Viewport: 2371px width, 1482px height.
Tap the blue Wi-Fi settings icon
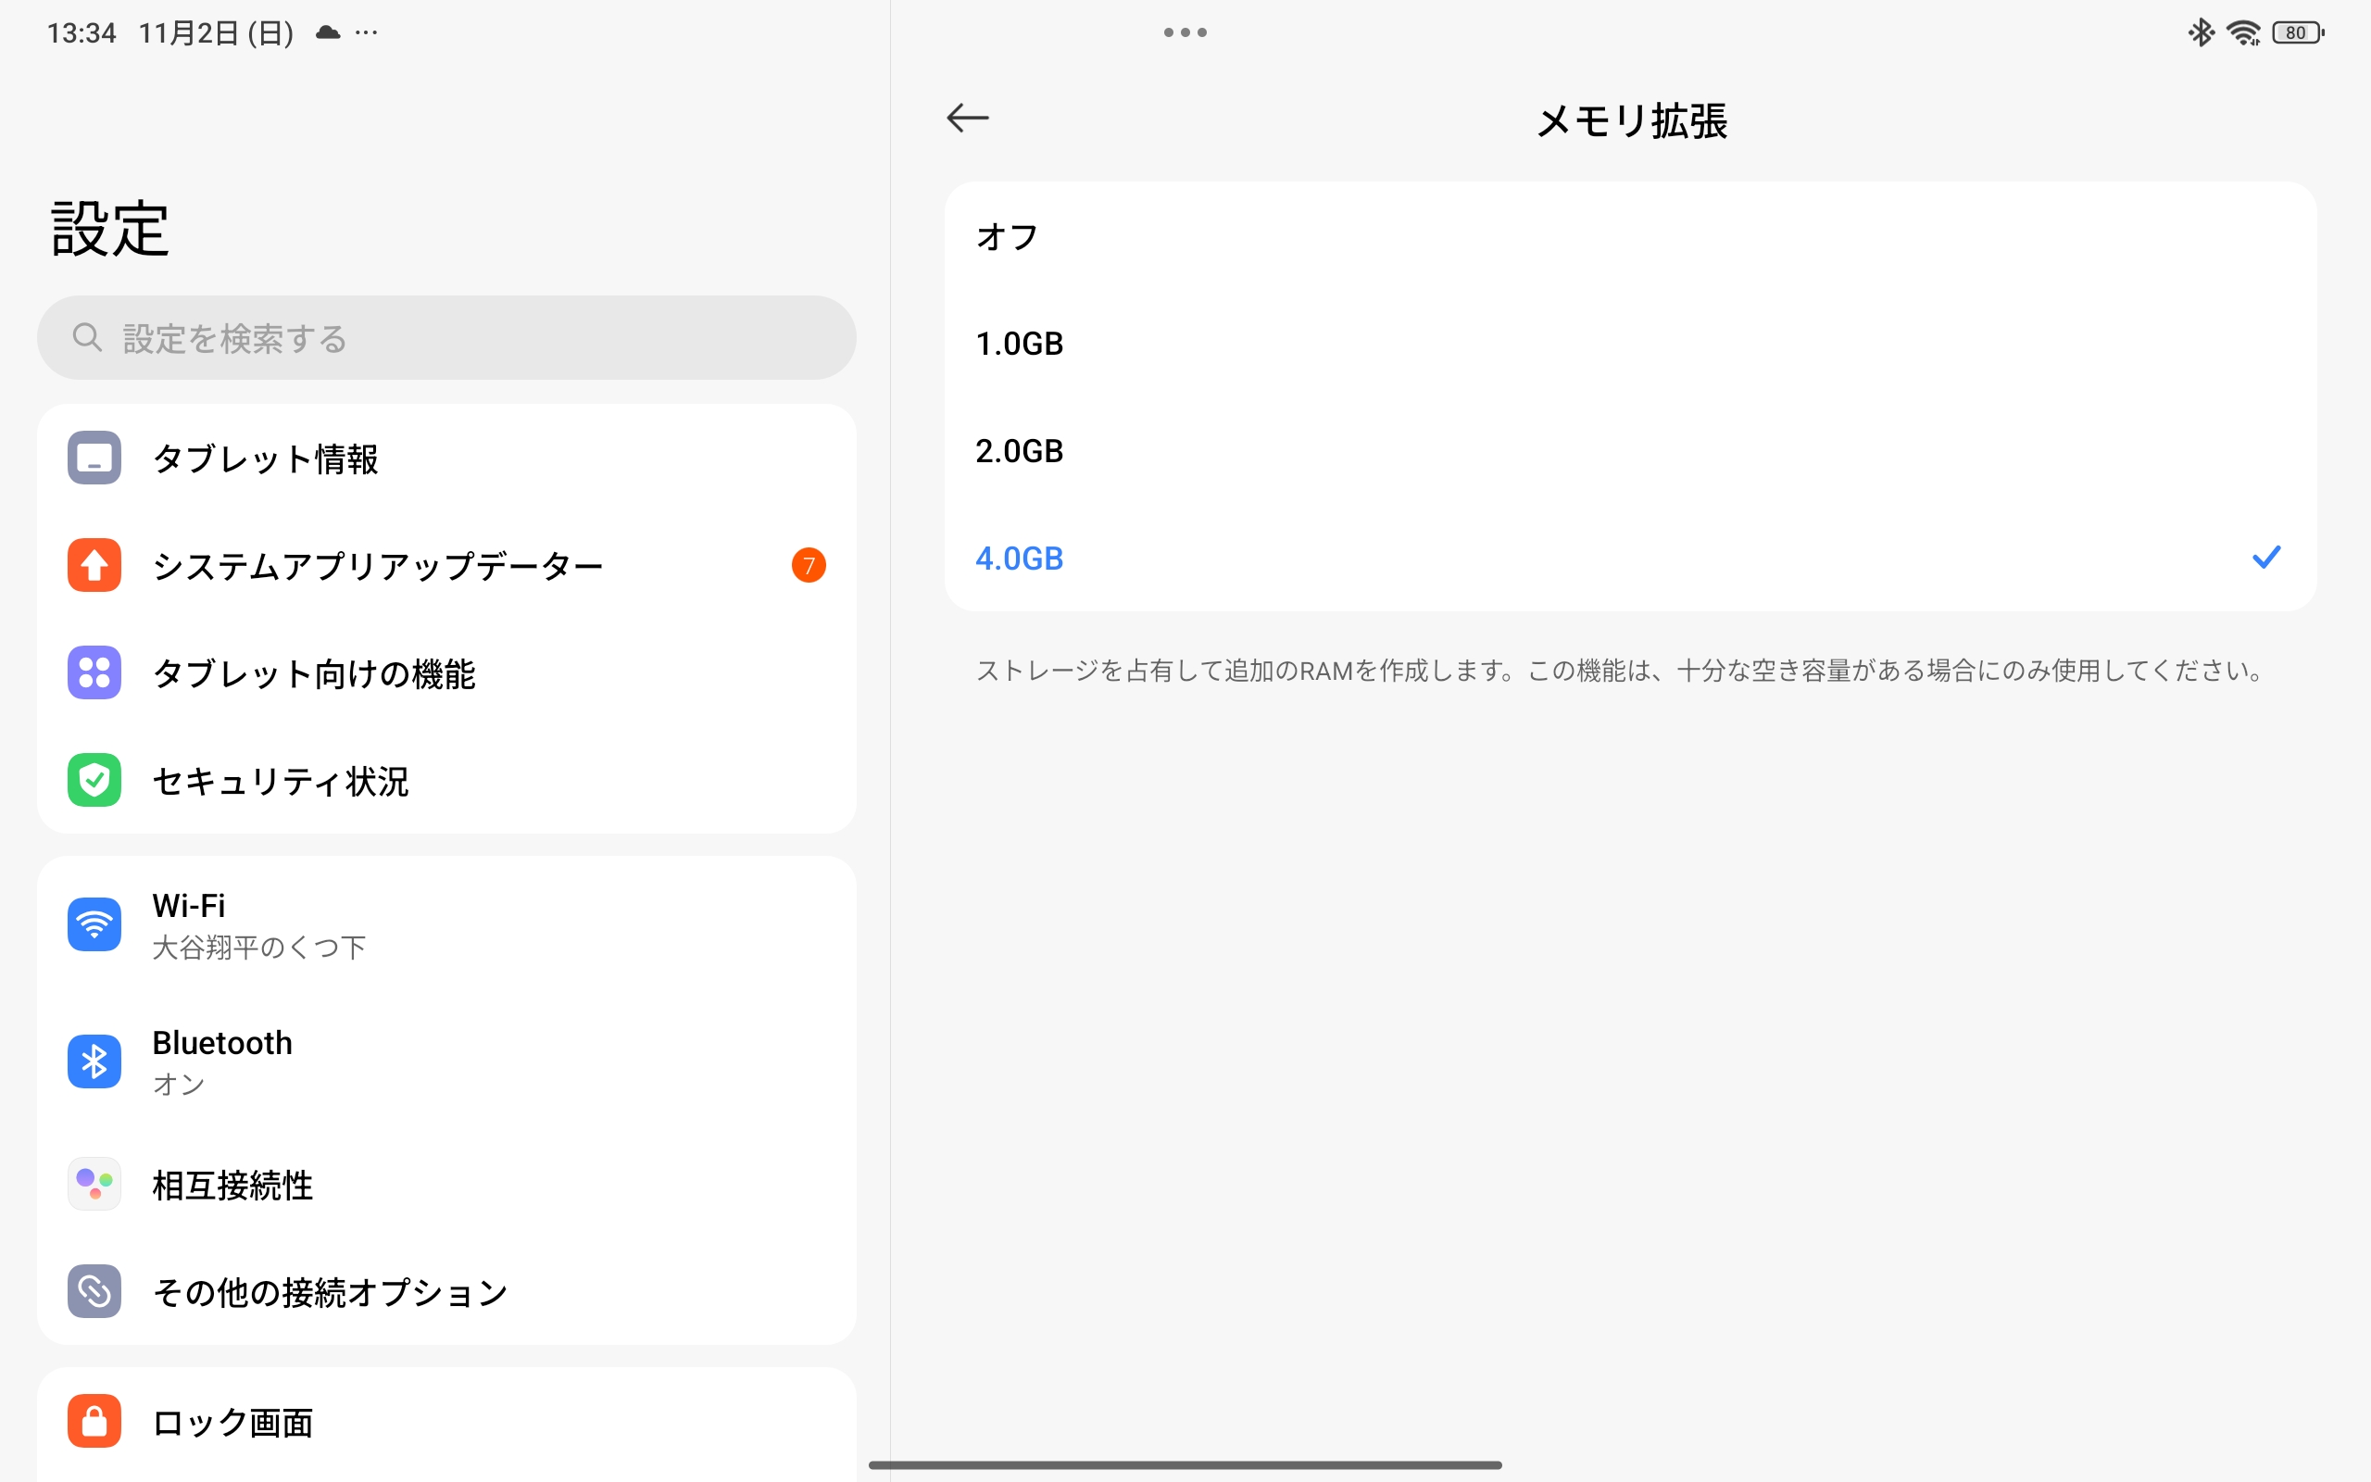point(94,924)
